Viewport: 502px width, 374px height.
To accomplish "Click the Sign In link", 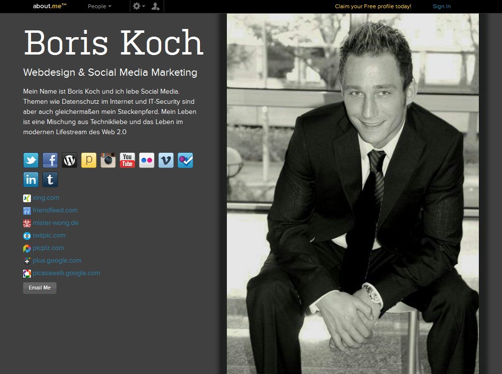I will 442,6.
